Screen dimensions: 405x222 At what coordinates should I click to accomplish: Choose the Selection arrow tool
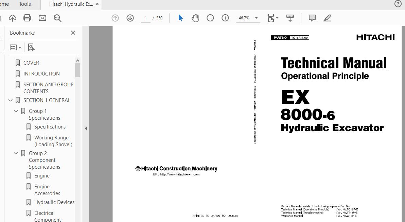pyautogui.click(x=180, y=18)
